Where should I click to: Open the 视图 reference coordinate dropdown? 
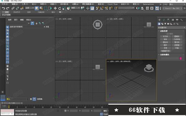point(75,8)
